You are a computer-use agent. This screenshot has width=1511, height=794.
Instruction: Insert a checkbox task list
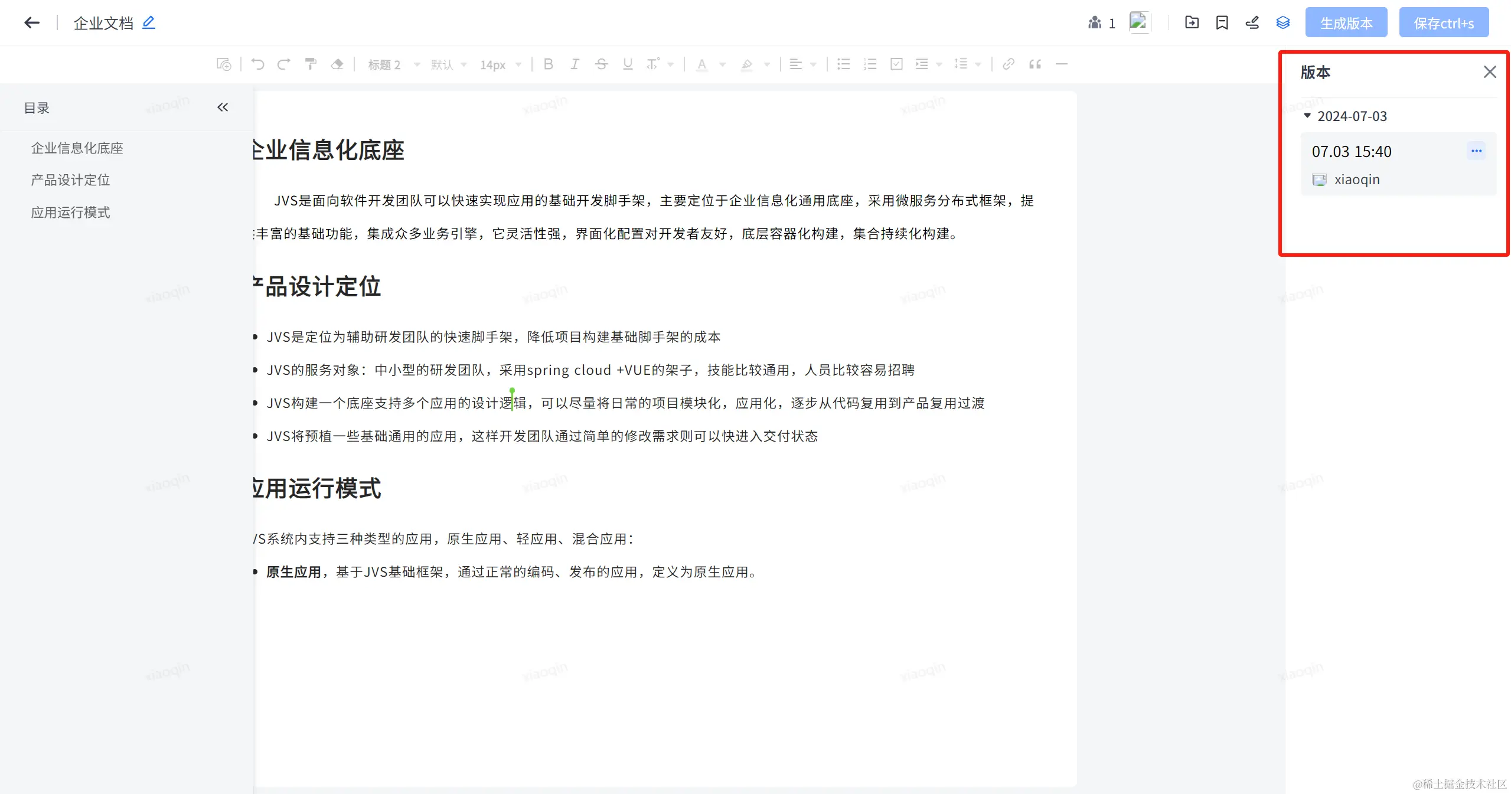tap(896, 64)
